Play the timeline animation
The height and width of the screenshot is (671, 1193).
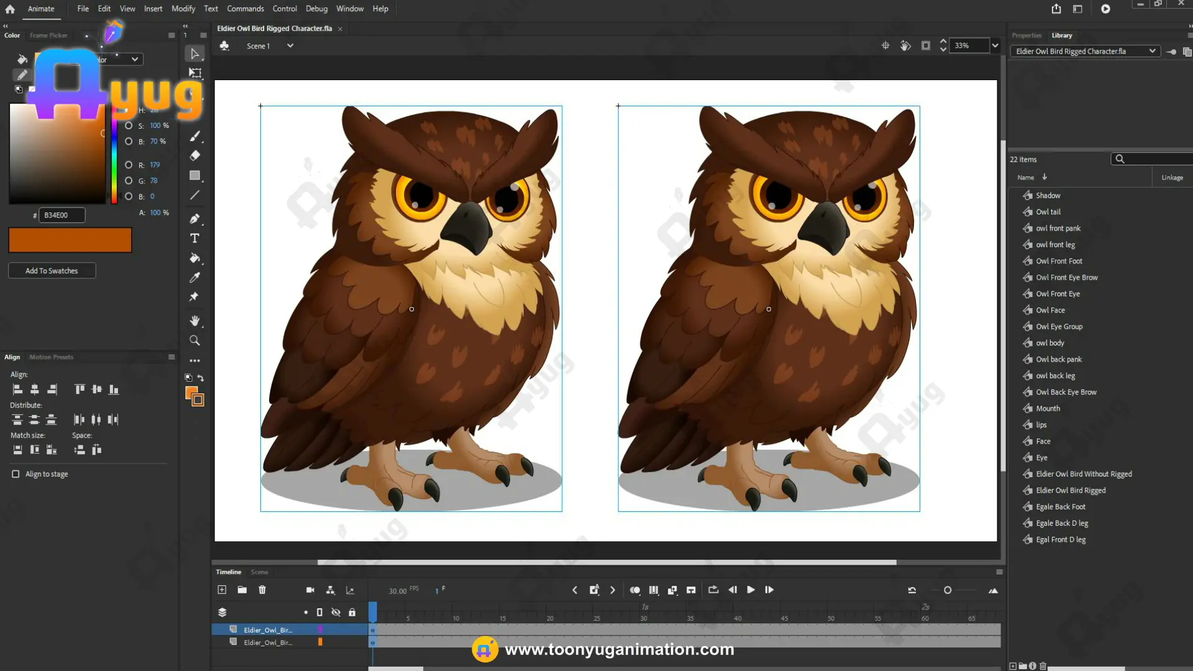click(751, 590)
